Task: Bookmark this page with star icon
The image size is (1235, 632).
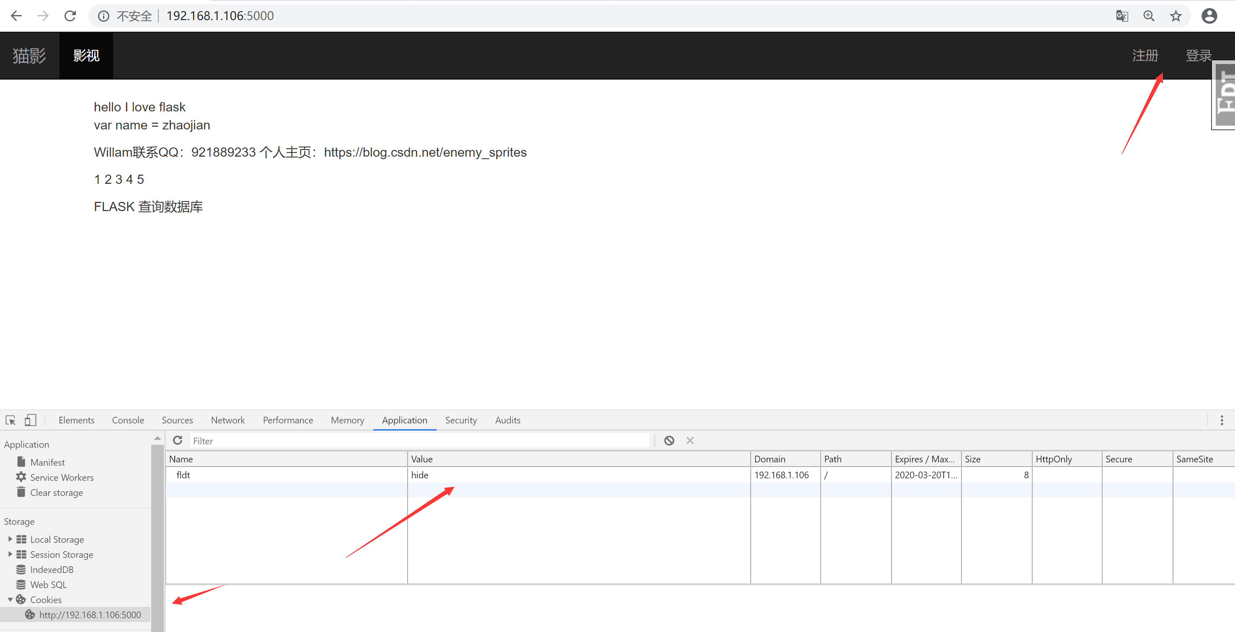Action: tap(1176, 16)
